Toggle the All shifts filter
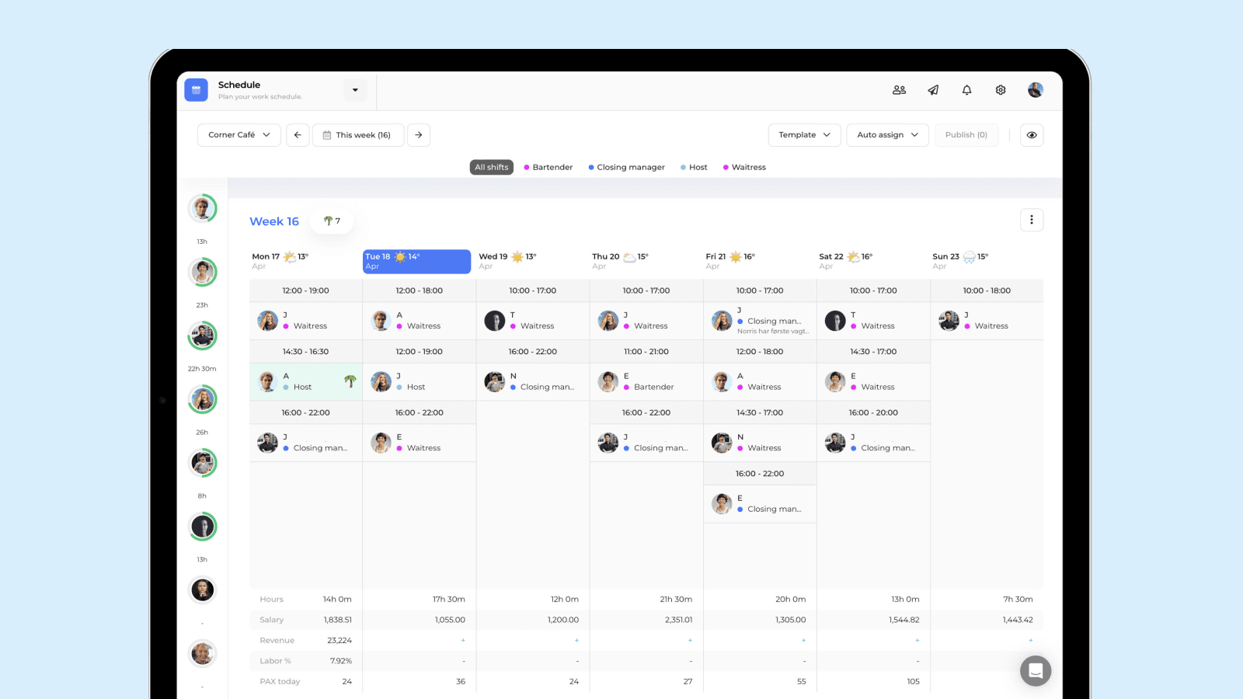The height and width of the screenshot is (699, 1243). coord(491,167)
